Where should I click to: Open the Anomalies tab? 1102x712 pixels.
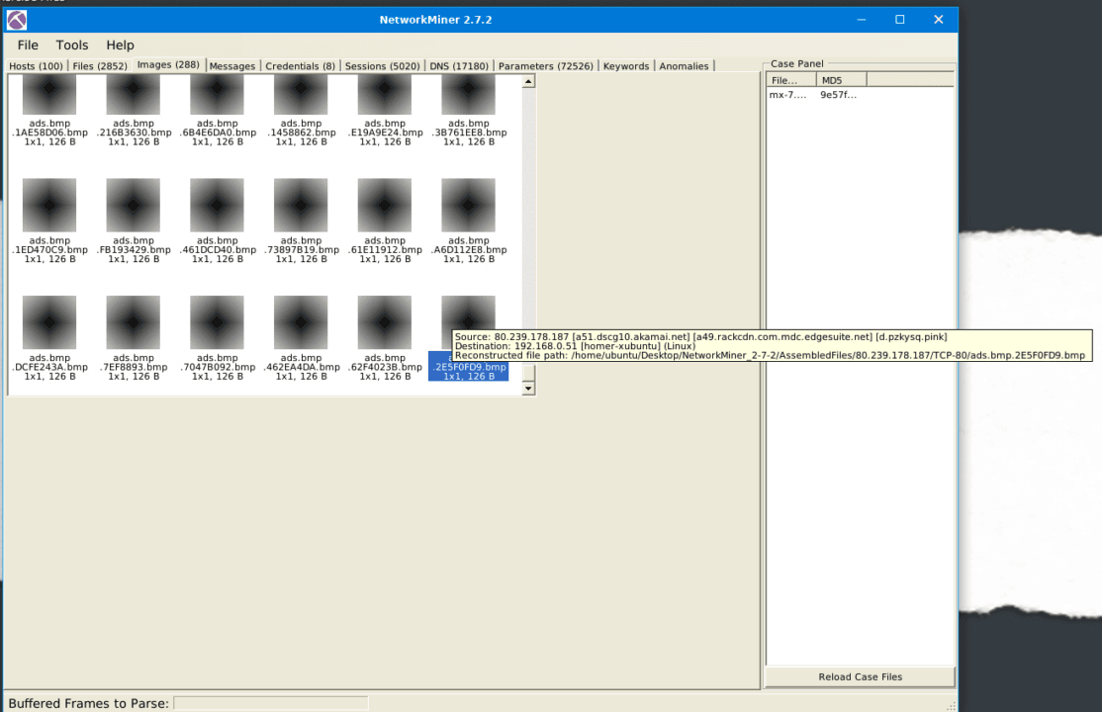(x=684, y=65)
